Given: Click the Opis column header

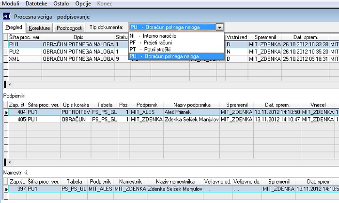Looking at the screenshot, I should coord(78,37).
